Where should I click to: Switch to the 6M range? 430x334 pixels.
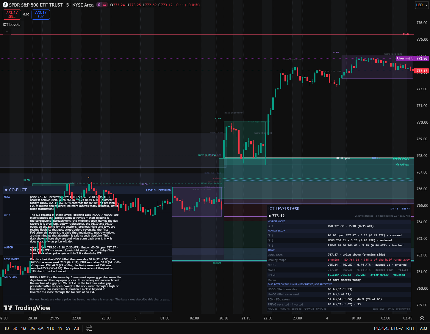coord(41,328)
